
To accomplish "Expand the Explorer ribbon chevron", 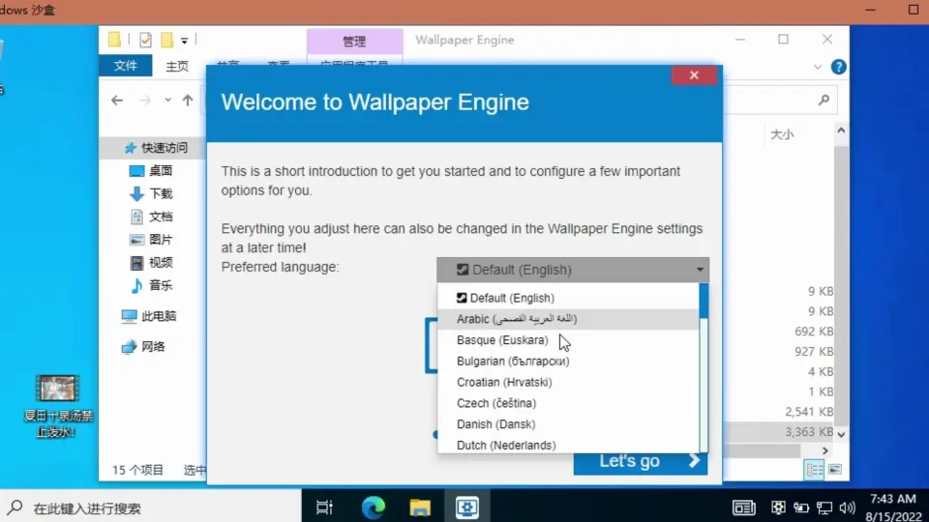I will (818, 67).
